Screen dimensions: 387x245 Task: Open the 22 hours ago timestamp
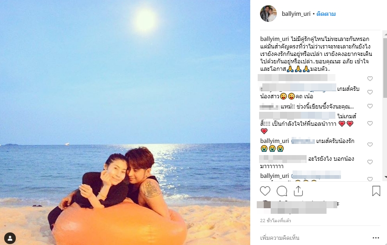[275, 220]
